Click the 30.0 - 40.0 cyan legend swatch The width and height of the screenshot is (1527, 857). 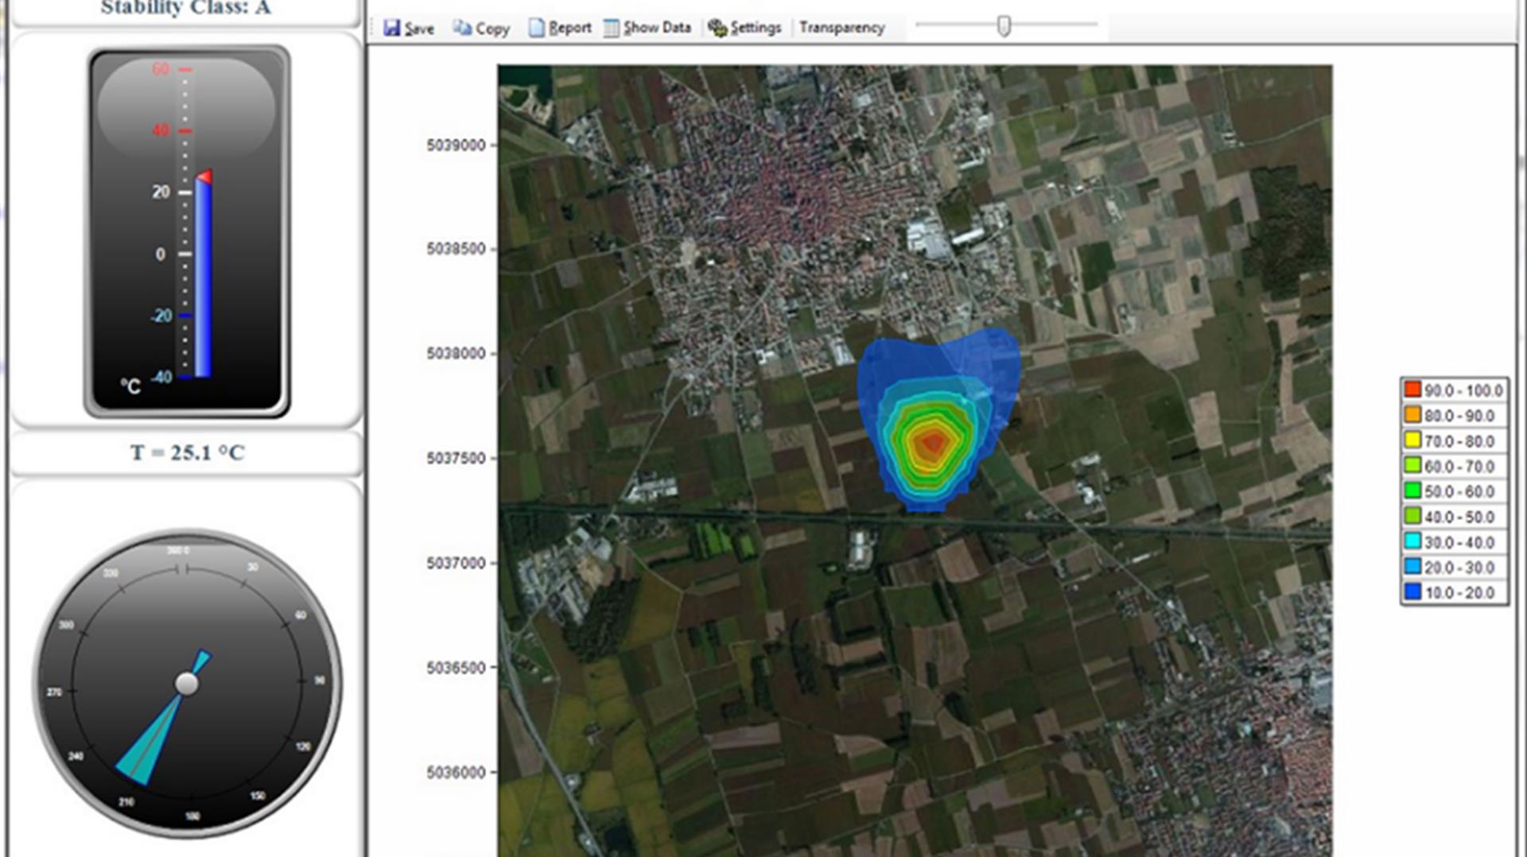click(x=1412, y=541)
